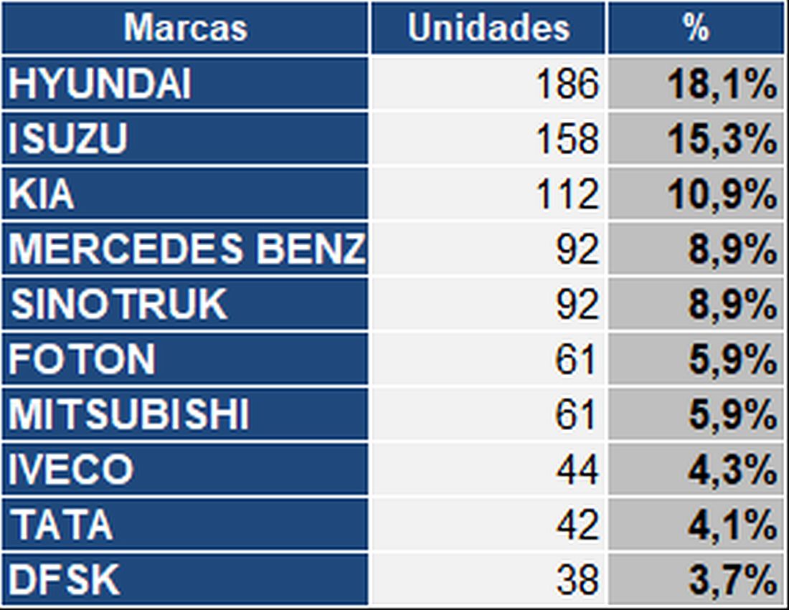Image resolution: width=789 pixels, height=610 pixels.
Task: Select the KIA brand cell
Action: click(185, 194)
